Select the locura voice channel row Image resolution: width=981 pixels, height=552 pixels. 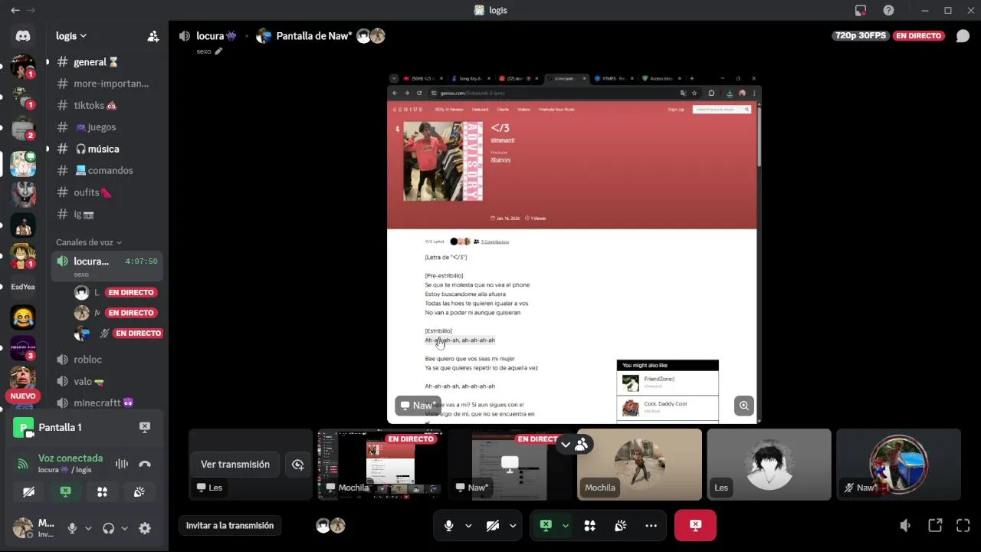[107, 266]
